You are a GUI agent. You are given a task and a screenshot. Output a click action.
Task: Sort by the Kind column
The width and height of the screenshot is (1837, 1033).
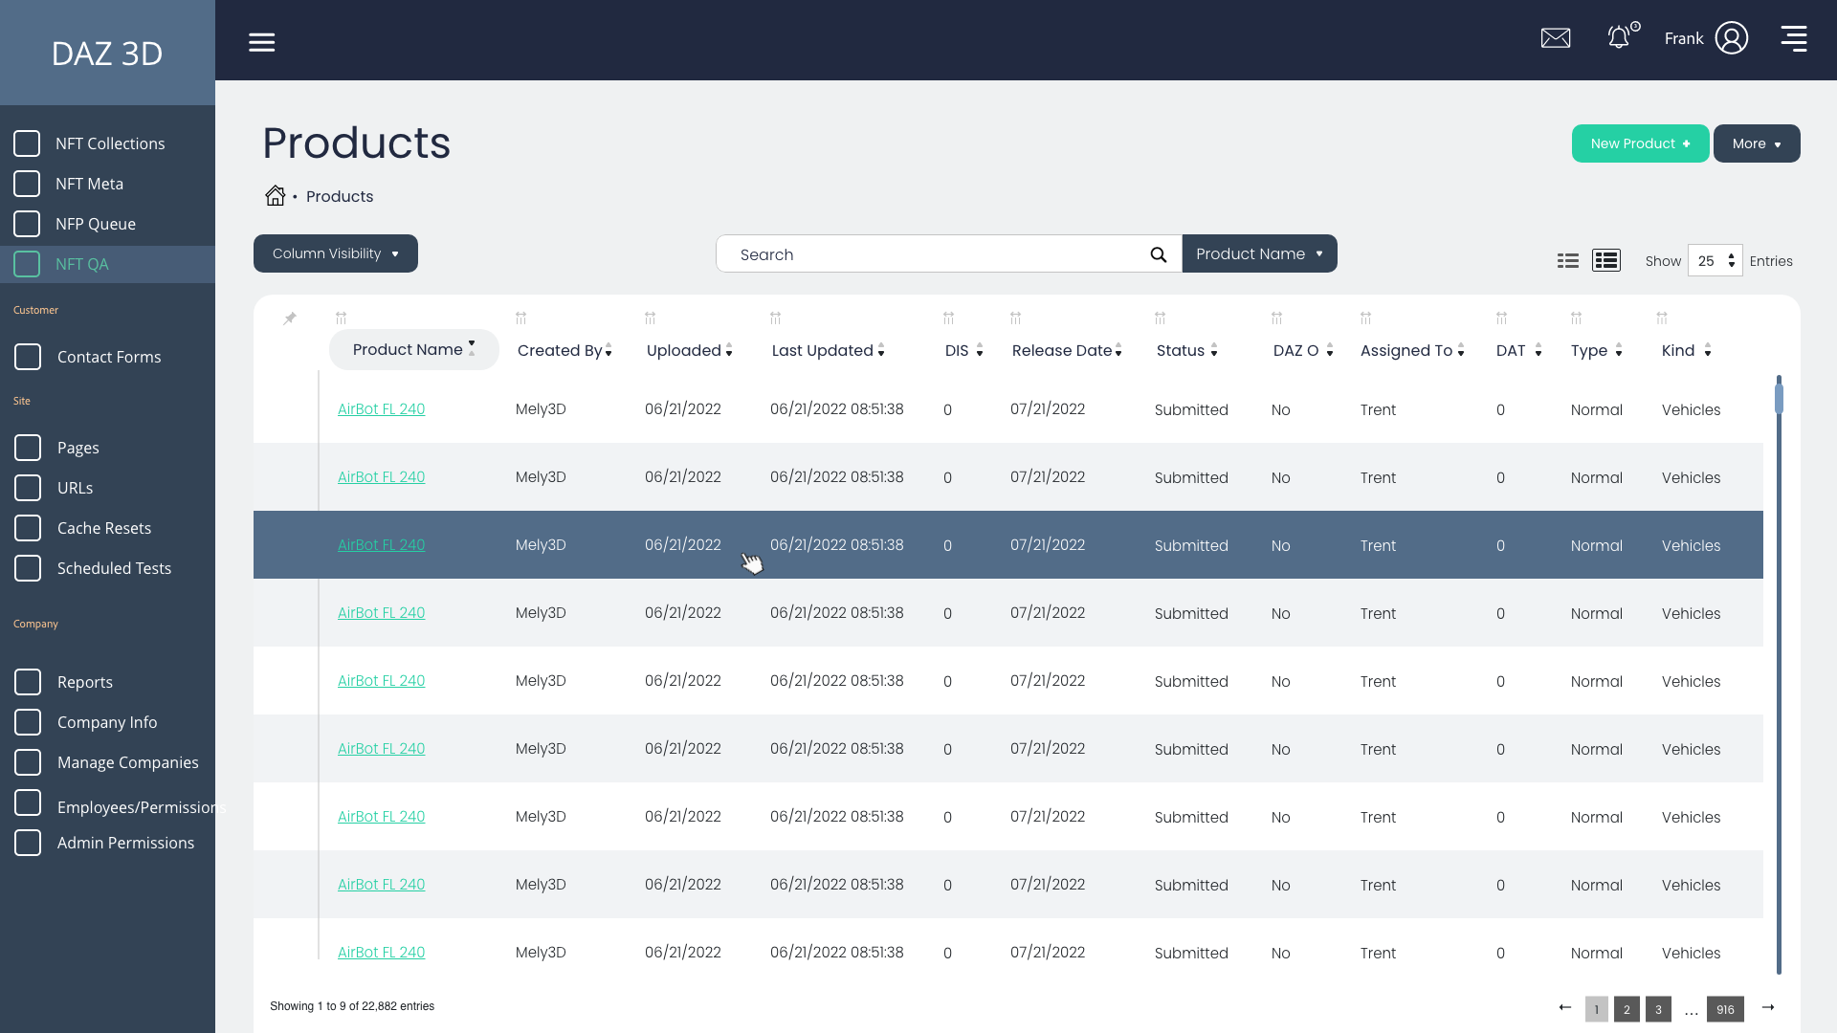(1686, 351)
